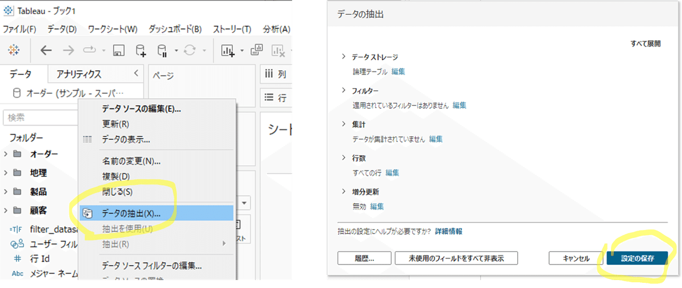Open the ダッシュボード(B) menu
Screen dimensions: 682x288
(175, 29)
